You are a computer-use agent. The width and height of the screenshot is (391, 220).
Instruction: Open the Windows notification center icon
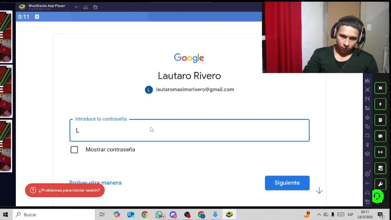coord(381,215)
